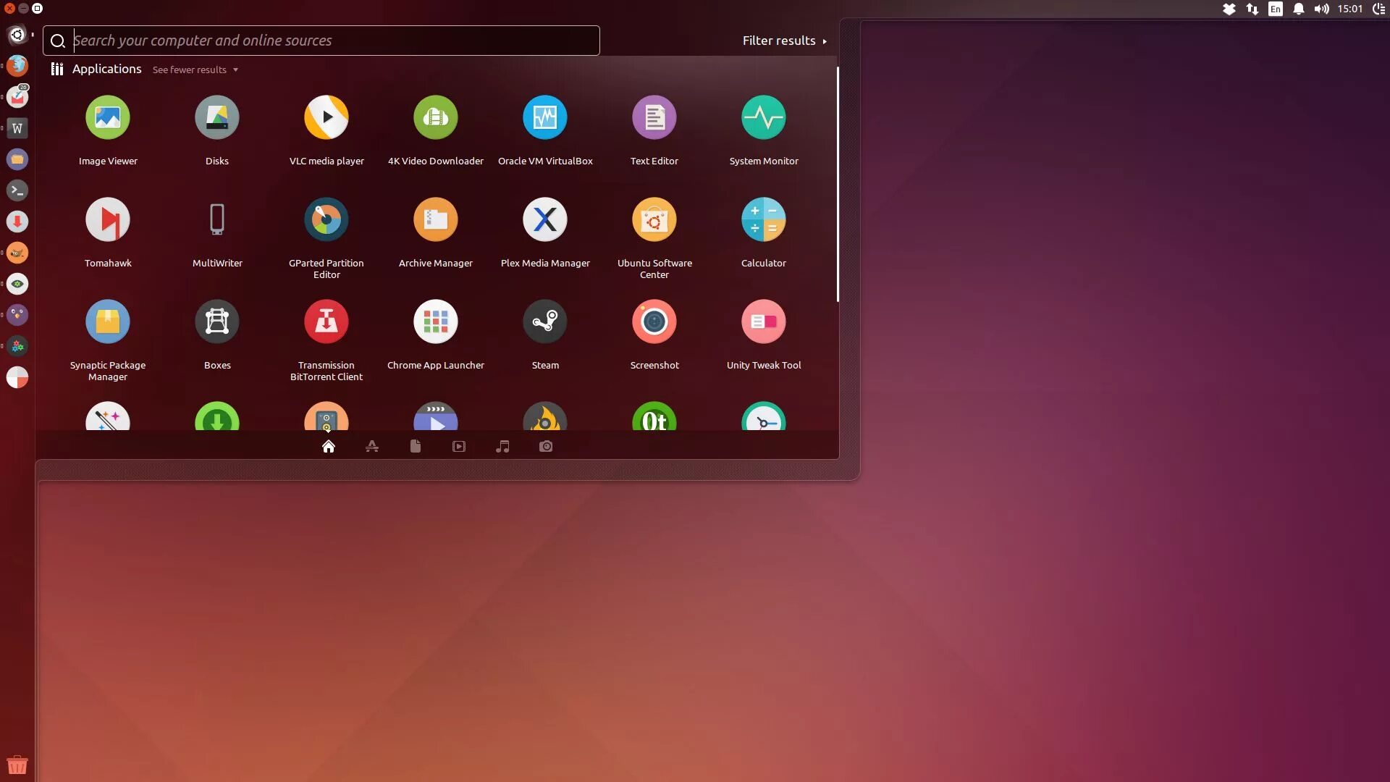Screen dimensions: 1390x782
Task: Switch to the Music lens tab
Action: [502, 447]
